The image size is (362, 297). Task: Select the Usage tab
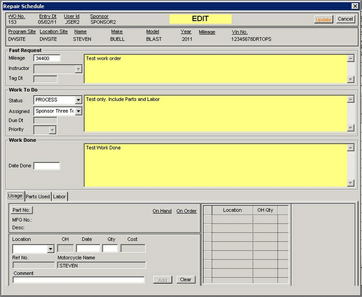[x=15, y=196]
